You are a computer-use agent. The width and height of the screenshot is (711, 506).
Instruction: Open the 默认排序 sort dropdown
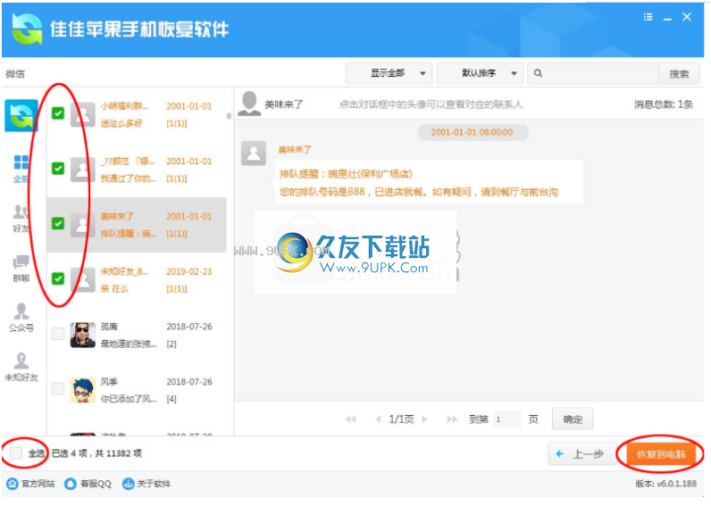click(480, 73)
